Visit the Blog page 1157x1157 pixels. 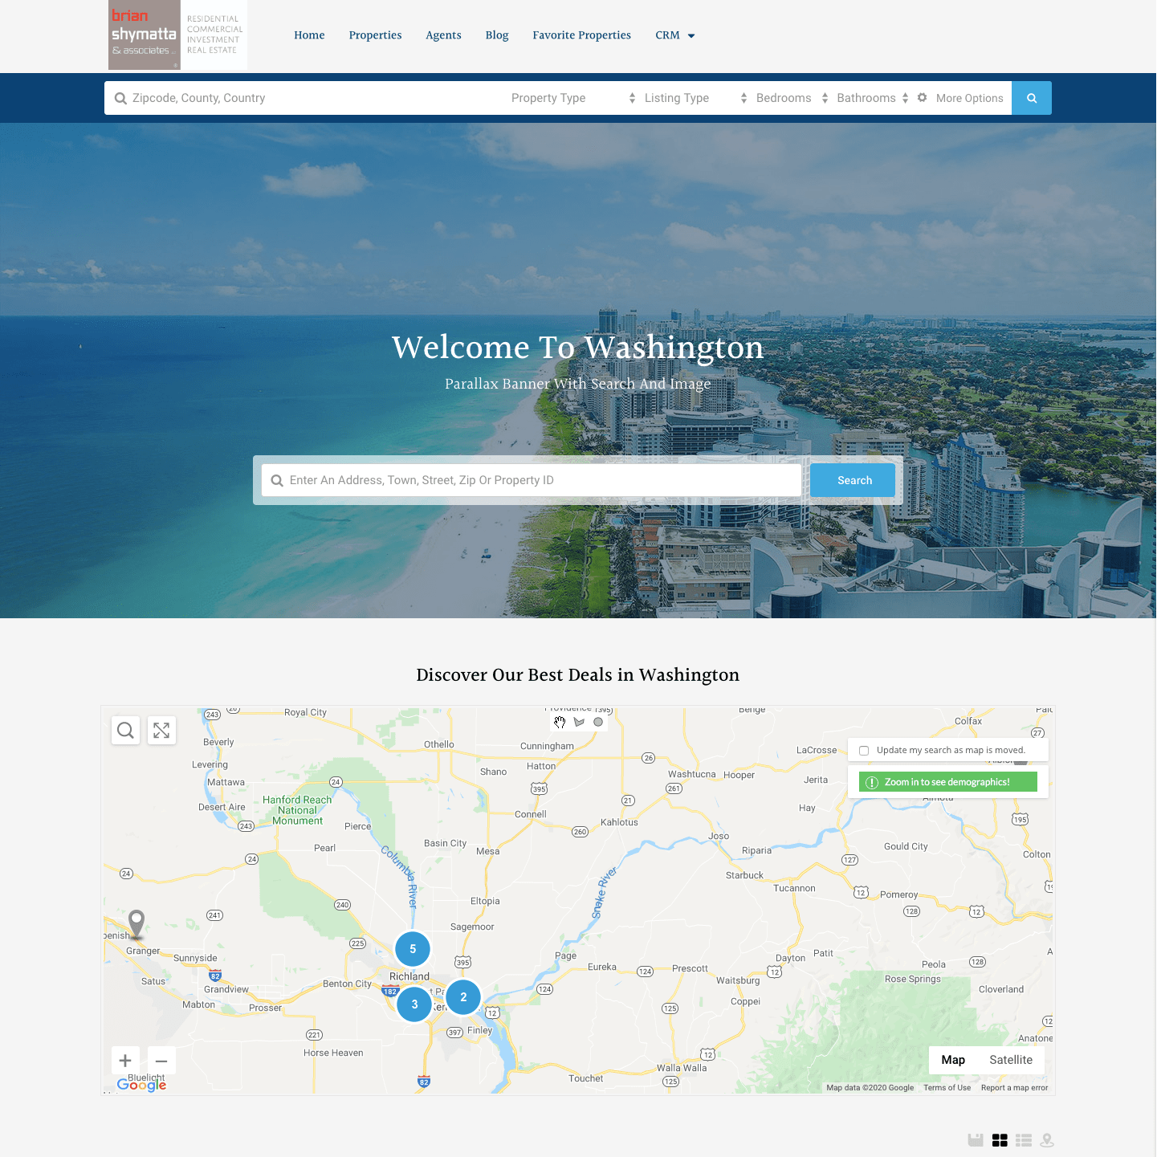(497, 35)
